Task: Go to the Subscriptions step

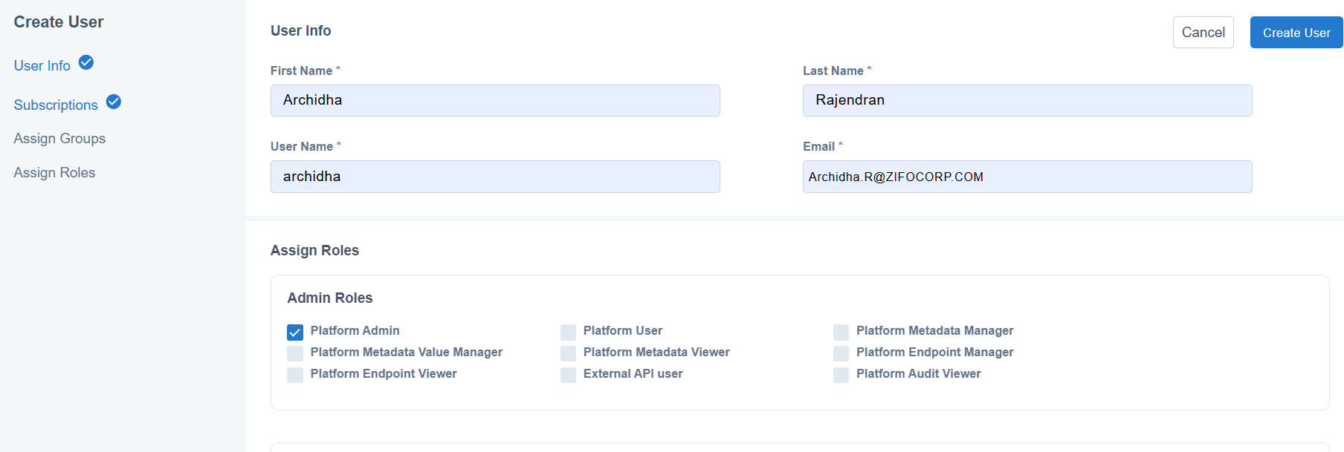Action: coord(56,105)
